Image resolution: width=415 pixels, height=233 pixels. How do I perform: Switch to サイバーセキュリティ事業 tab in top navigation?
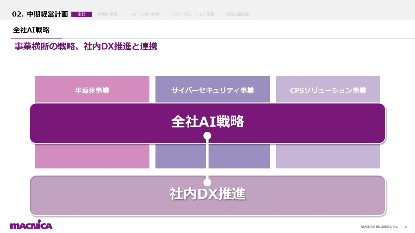pos(145,14)
